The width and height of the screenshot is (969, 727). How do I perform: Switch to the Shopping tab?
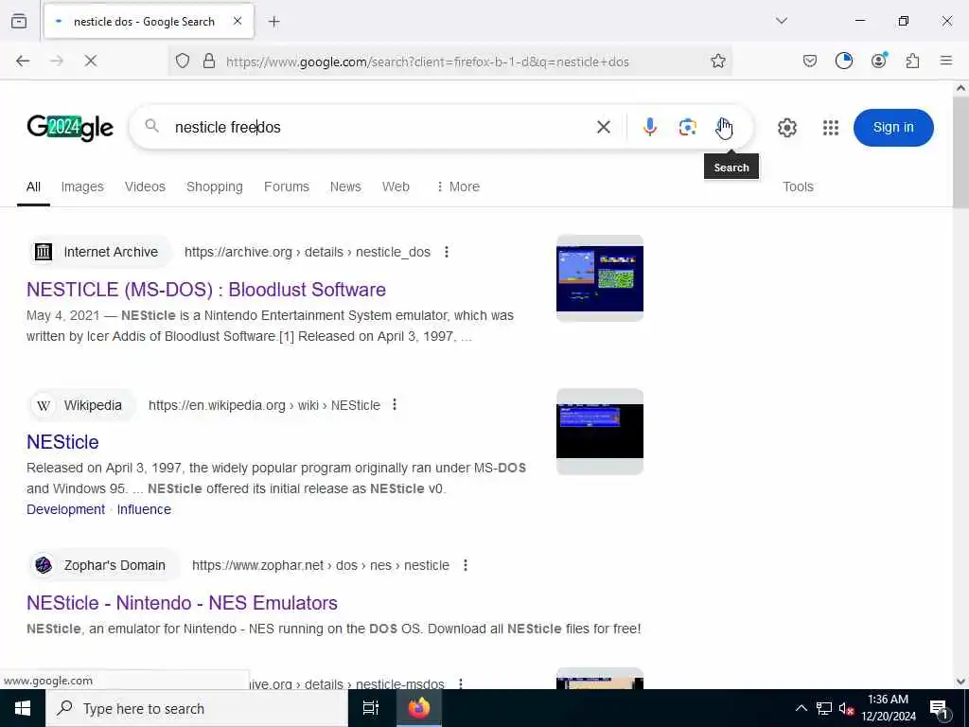pyautogui.click(x=215, y=186)
